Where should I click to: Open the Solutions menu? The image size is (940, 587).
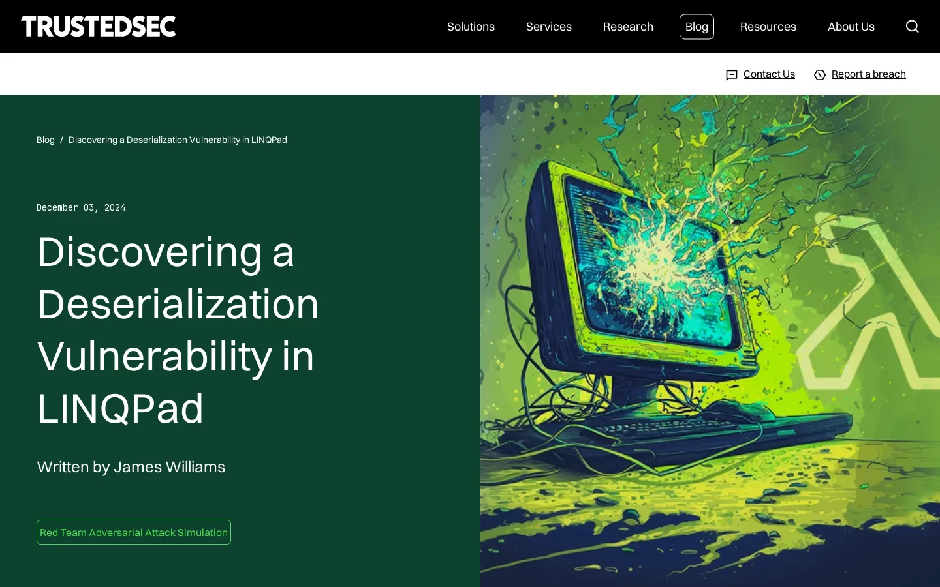[x=471, y=27]
